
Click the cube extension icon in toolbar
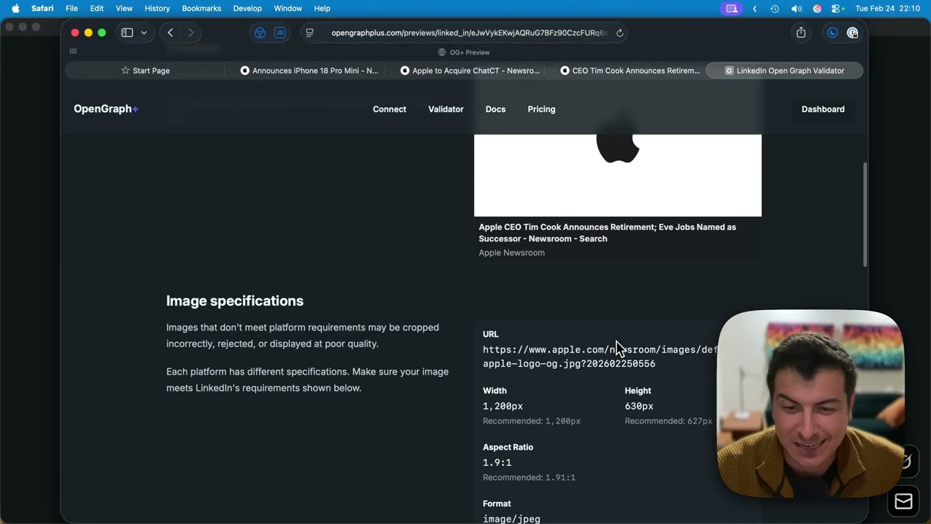pyautogui.click(x=260, y=33)
